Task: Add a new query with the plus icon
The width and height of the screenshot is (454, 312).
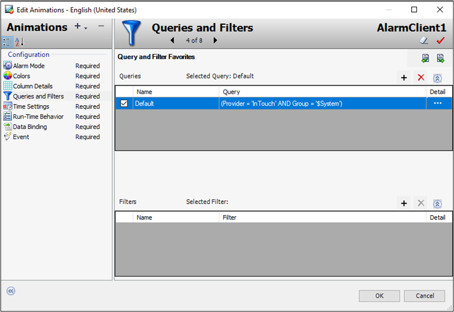Action: pyautogui.click(x=404, y=77)
